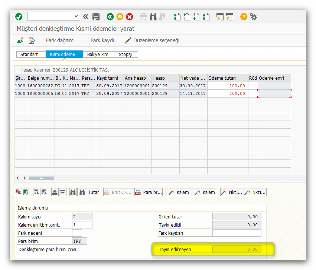Open the Stopaj tab
The image size is (316, 270).
pos(126,55)
